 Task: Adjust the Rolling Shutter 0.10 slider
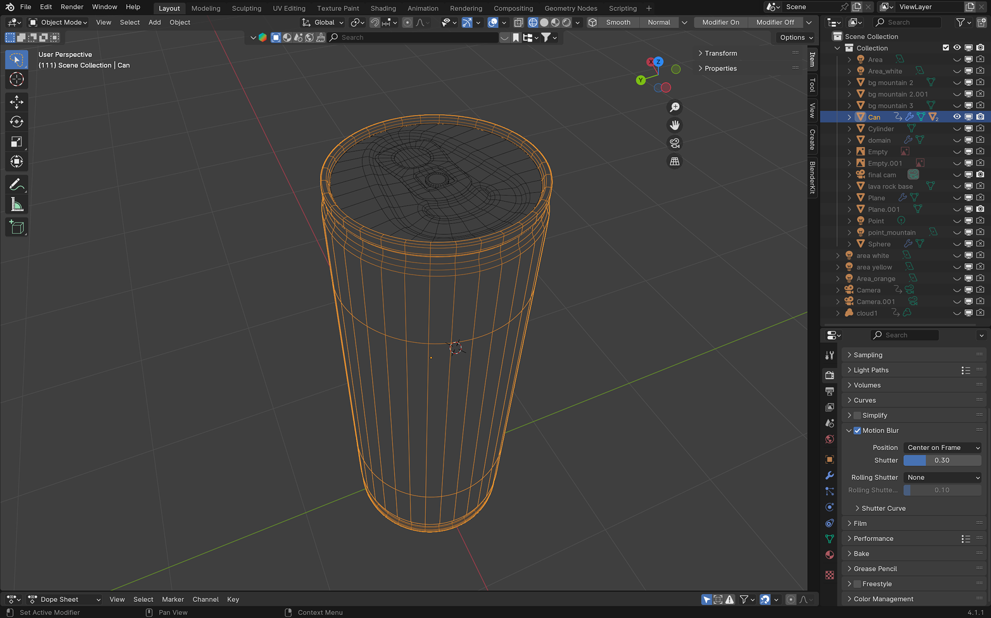point(942,490)
